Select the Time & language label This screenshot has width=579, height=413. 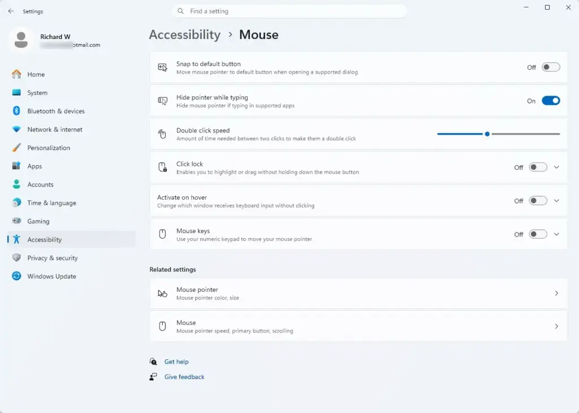pyautogui.click(x=51, y=203)
